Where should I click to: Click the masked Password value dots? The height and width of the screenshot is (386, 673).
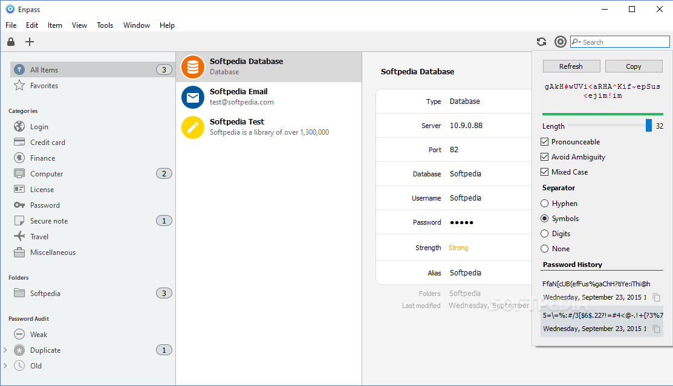coord(461,222)
